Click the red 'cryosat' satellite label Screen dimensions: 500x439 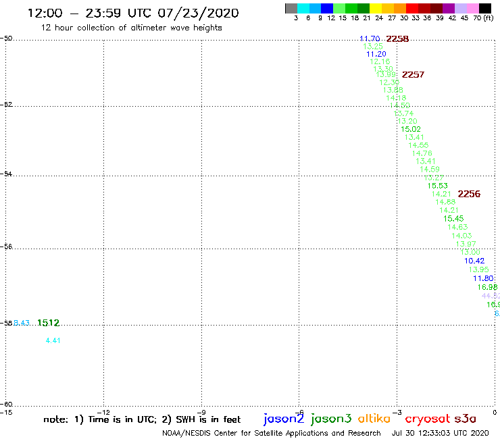[428, 419]
